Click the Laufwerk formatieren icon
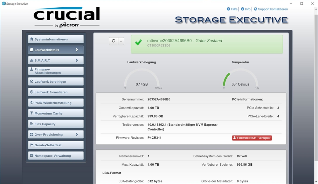Viewport: 318px width, 184px height. [31, 92]
